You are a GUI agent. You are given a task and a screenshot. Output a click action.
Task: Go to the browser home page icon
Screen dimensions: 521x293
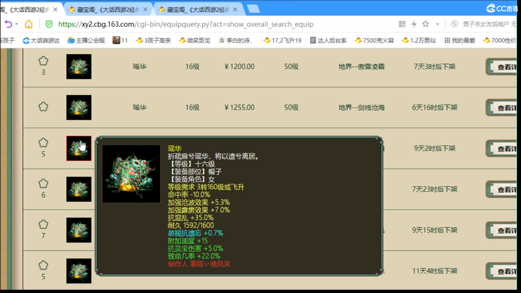point(28,24)
